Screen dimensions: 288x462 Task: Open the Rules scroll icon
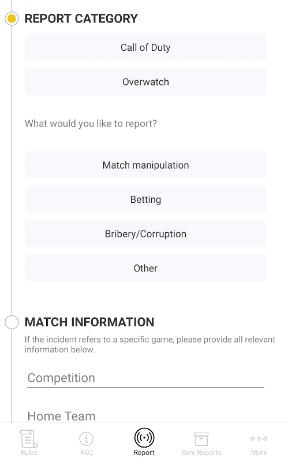click(x=28, y=438)
